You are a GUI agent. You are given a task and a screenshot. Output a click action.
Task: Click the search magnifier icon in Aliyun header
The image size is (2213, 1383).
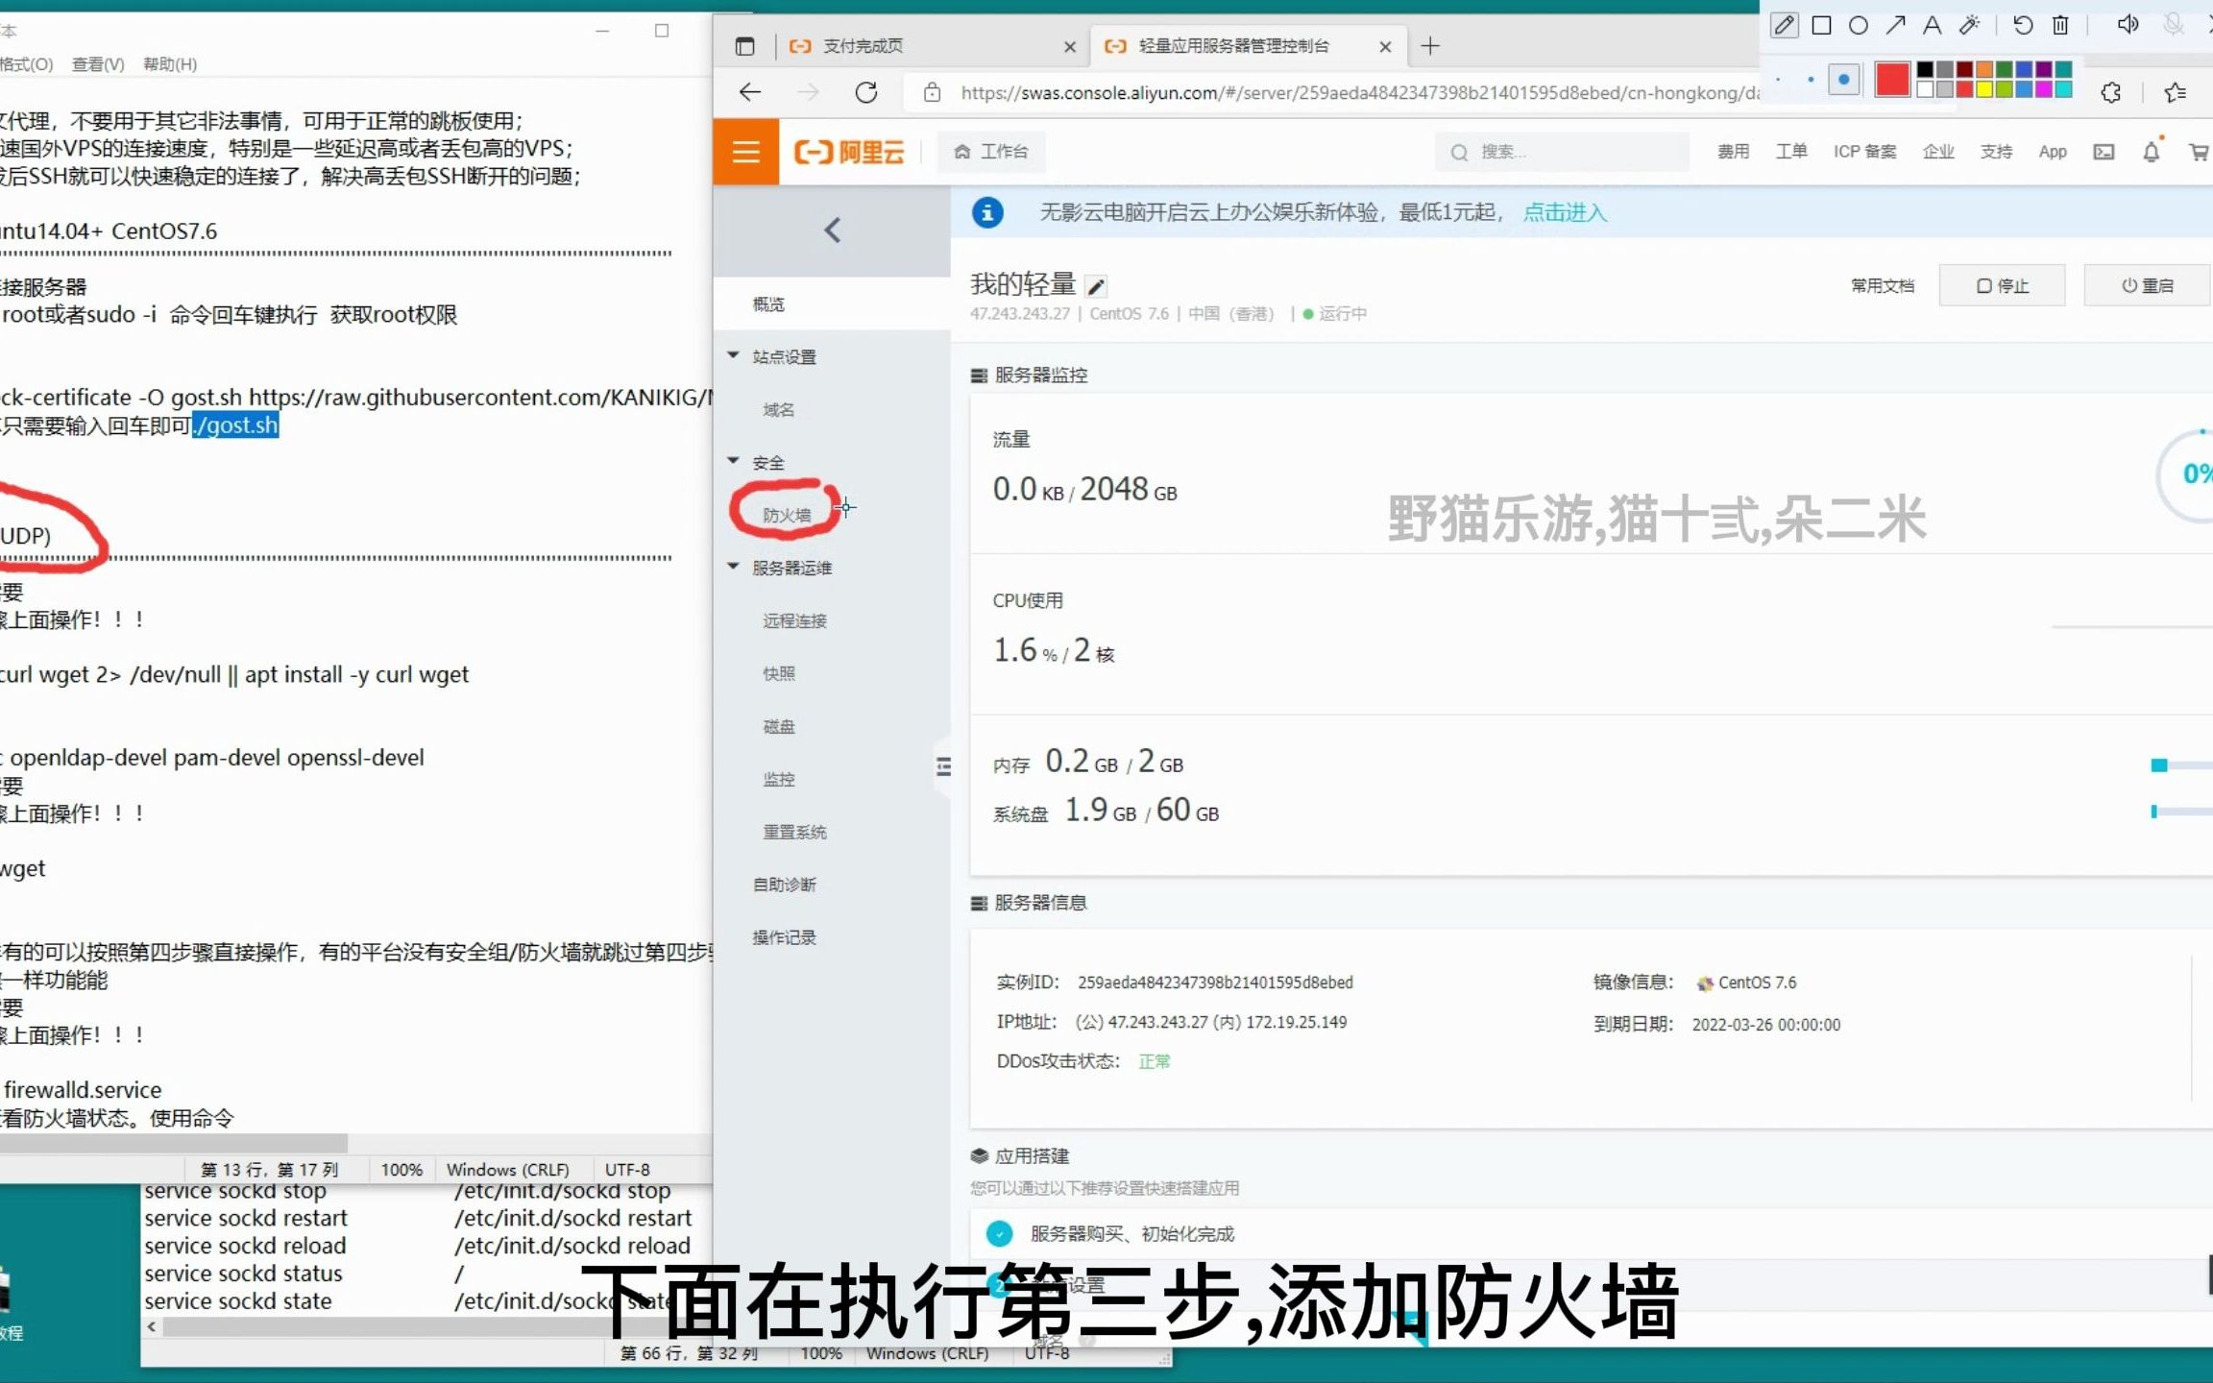1459,153
